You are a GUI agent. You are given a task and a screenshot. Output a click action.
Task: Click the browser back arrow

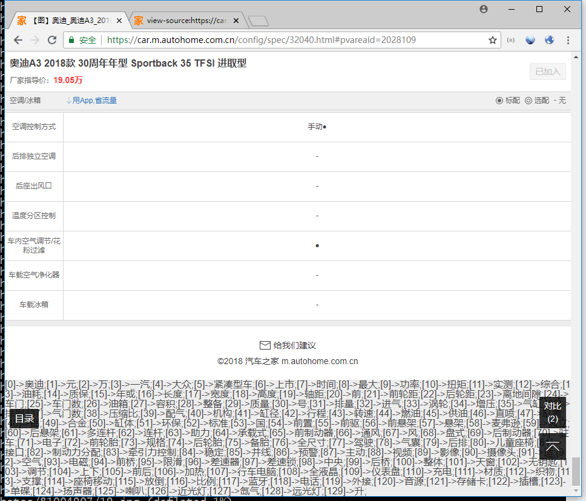point(18,40)
